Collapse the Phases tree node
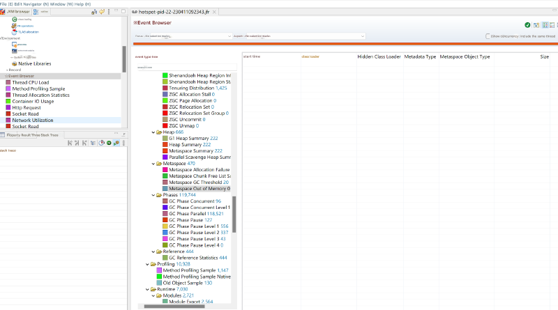The image size is (558, 310). [x=153, y=195]
